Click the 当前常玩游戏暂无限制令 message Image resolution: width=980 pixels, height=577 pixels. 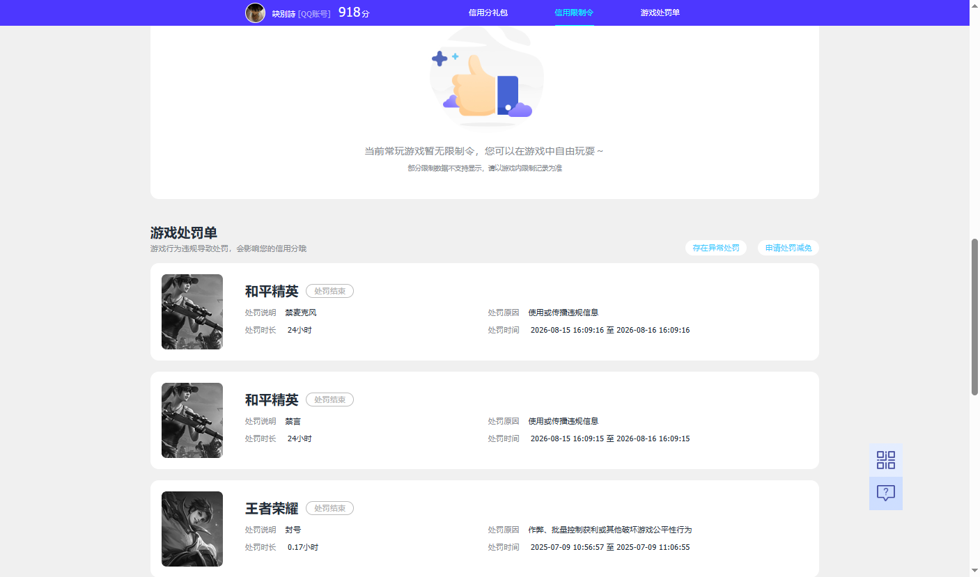(x=484, y=151)
